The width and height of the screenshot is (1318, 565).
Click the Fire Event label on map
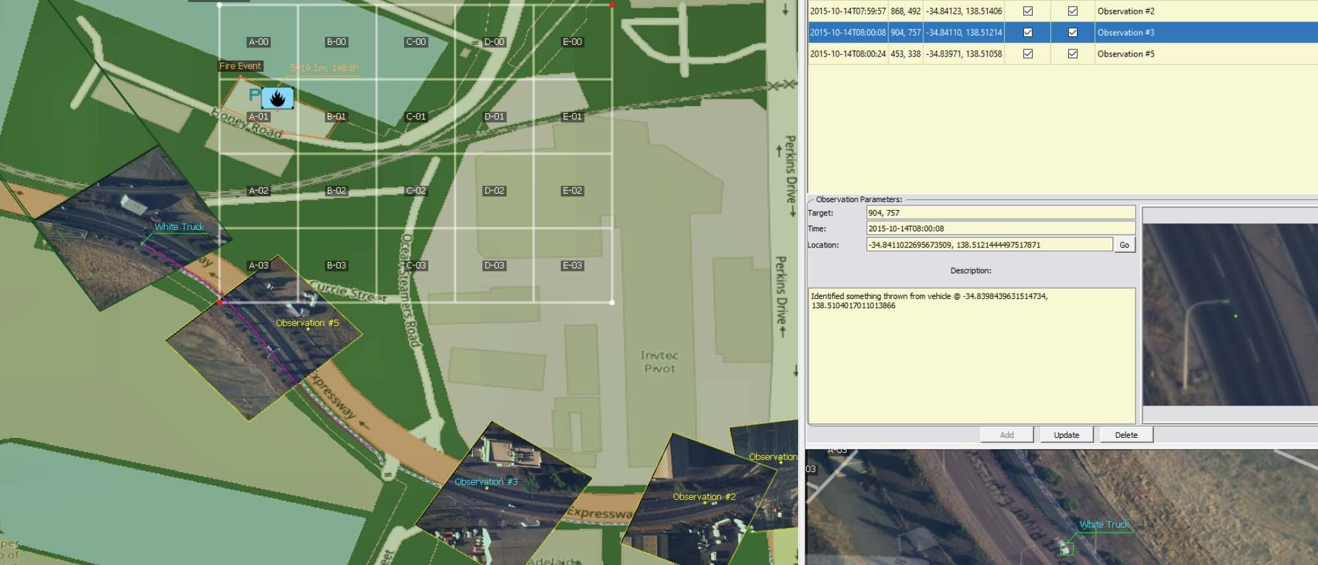coord(241,66)
